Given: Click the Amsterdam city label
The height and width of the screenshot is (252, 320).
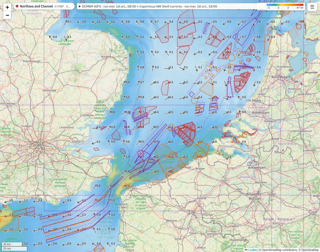Looking at the screenshot, I should tap(281, 77).
